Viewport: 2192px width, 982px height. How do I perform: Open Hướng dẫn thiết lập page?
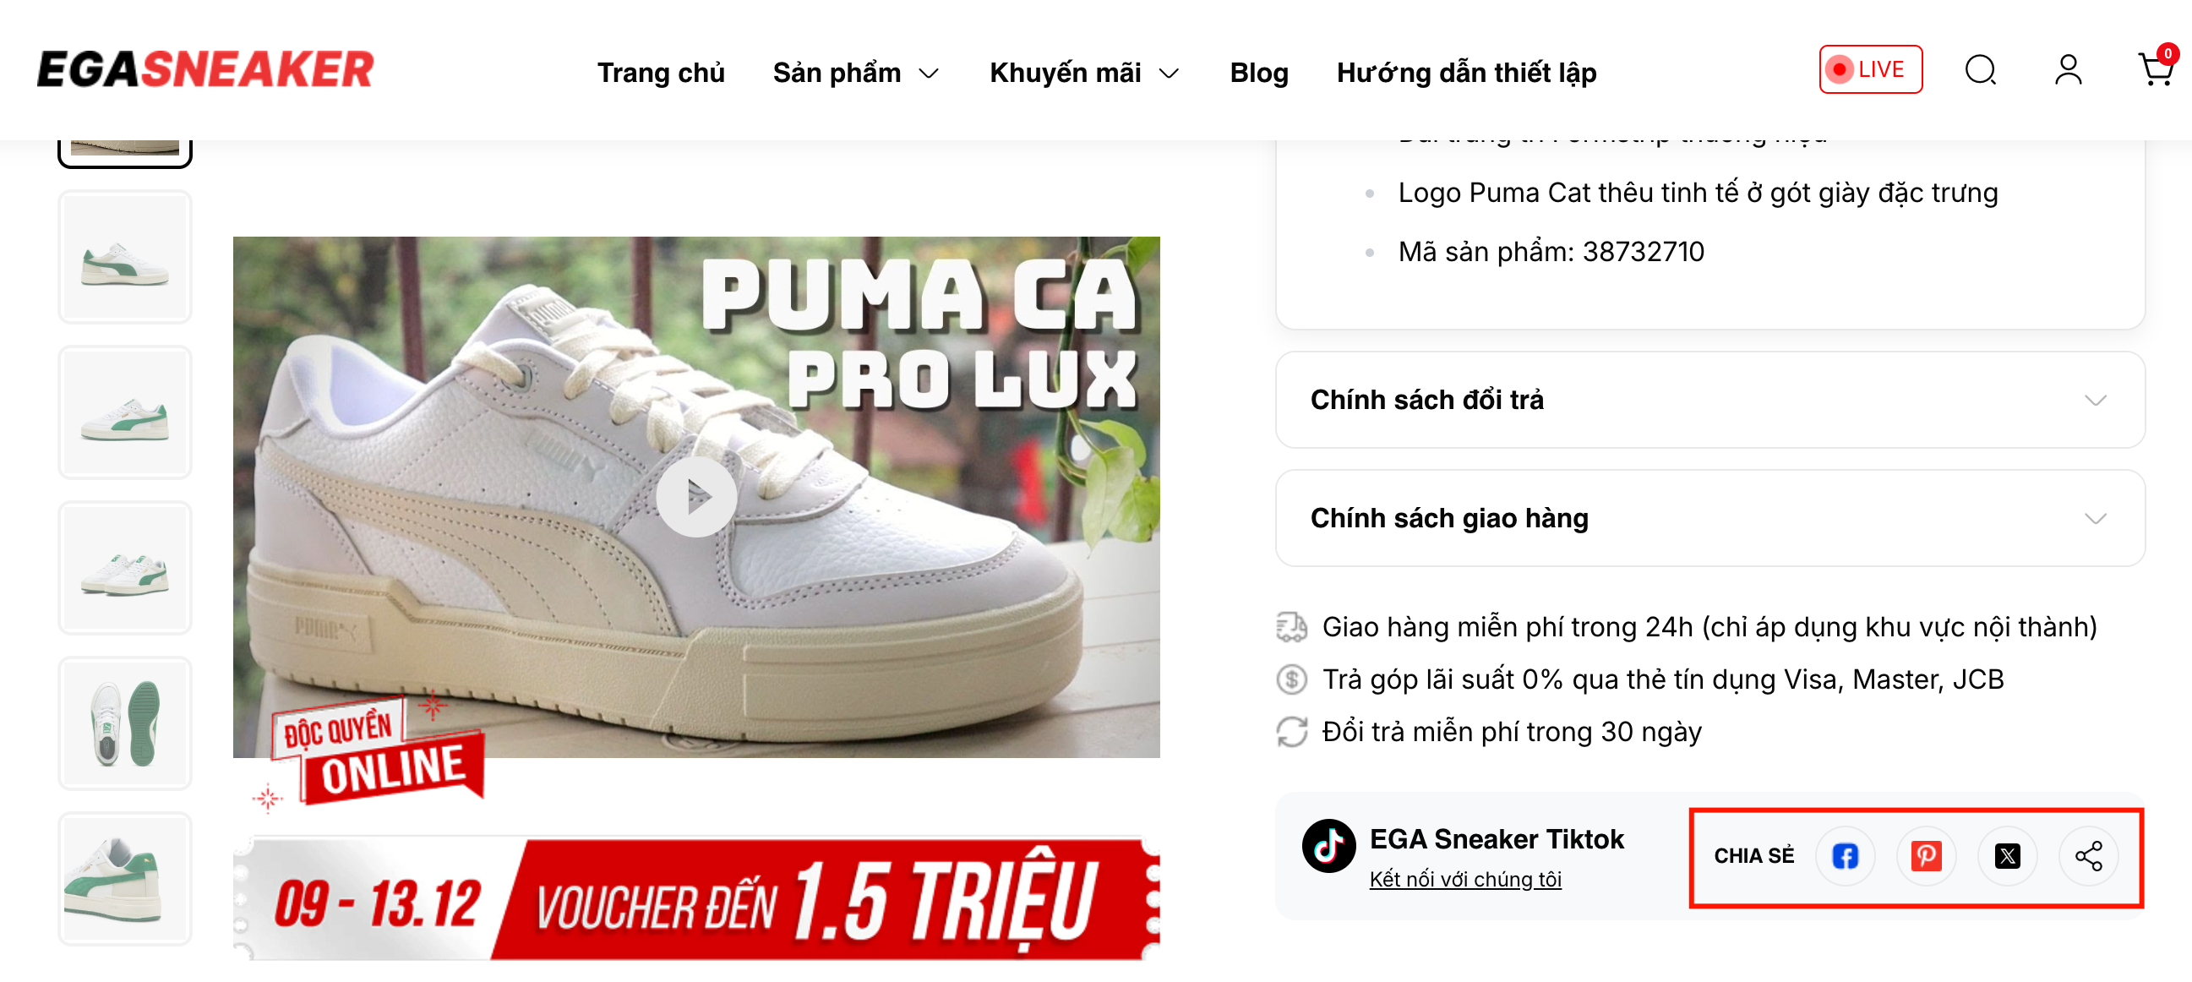point(1466,73)
